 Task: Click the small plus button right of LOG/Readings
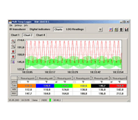click(x=101, y=30)
